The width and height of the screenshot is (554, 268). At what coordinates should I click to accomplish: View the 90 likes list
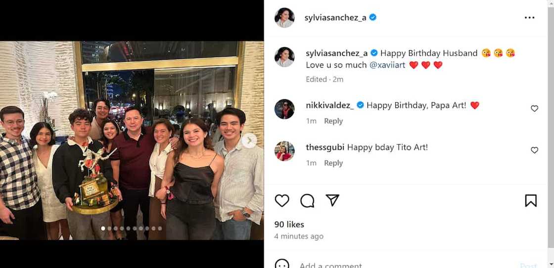click(289, 224)
